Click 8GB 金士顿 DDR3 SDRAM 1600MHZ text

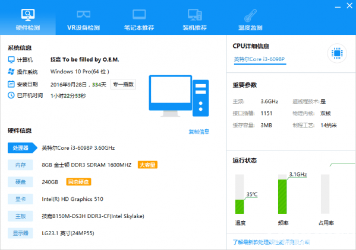pos(87,165)
